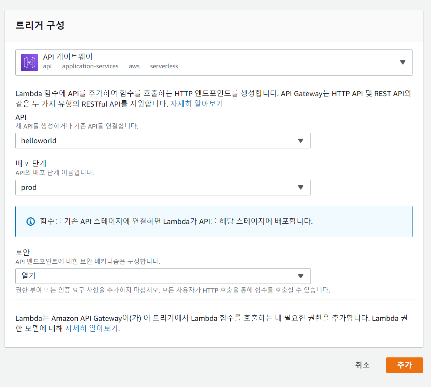Click the 'api' tag text
This screenshot has height=387, width=431.
point(47,66)
